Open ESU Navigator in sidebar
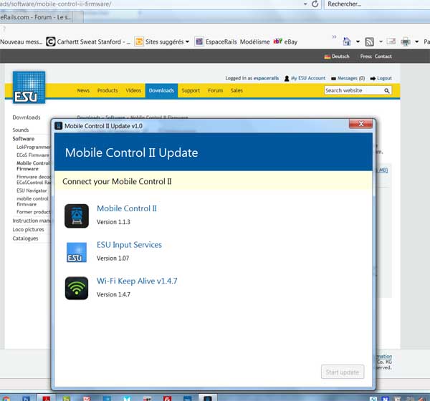 click(x=32, y=190)
